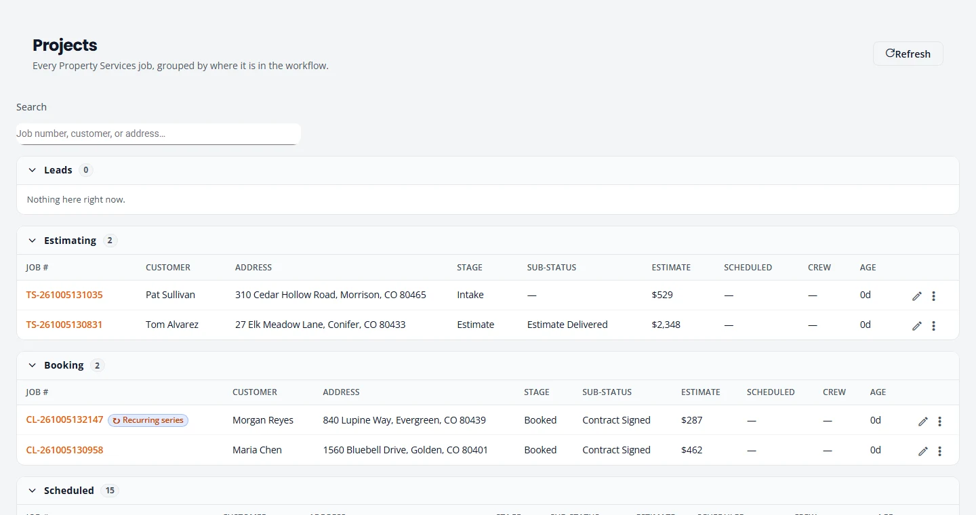This screenshot has height=515, width=976.
Task: Collapse the Leads section
Action: [x=32, y=170]
